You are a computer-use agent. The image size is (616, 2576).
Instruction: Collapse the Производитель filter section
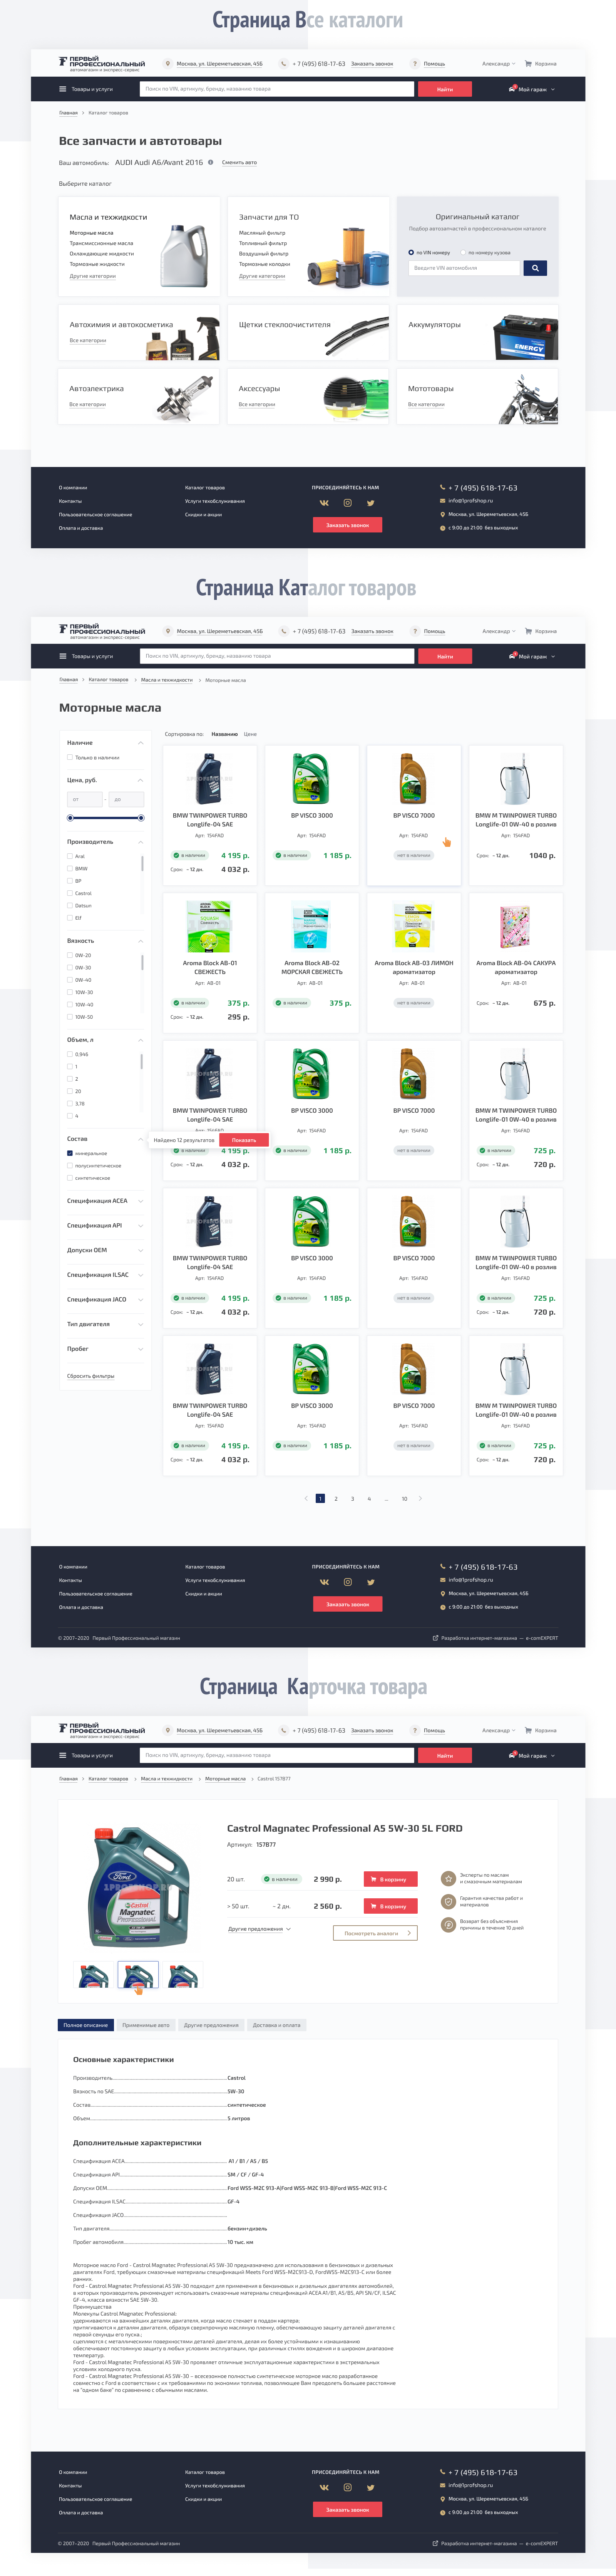pyautogui.click(x=140, y=842)
